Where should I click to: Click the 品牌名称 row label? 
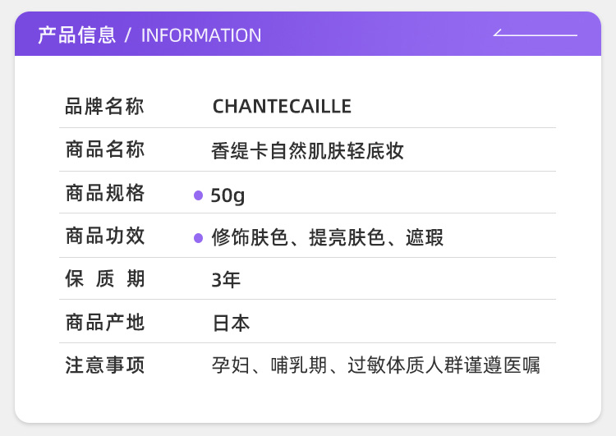105,107
